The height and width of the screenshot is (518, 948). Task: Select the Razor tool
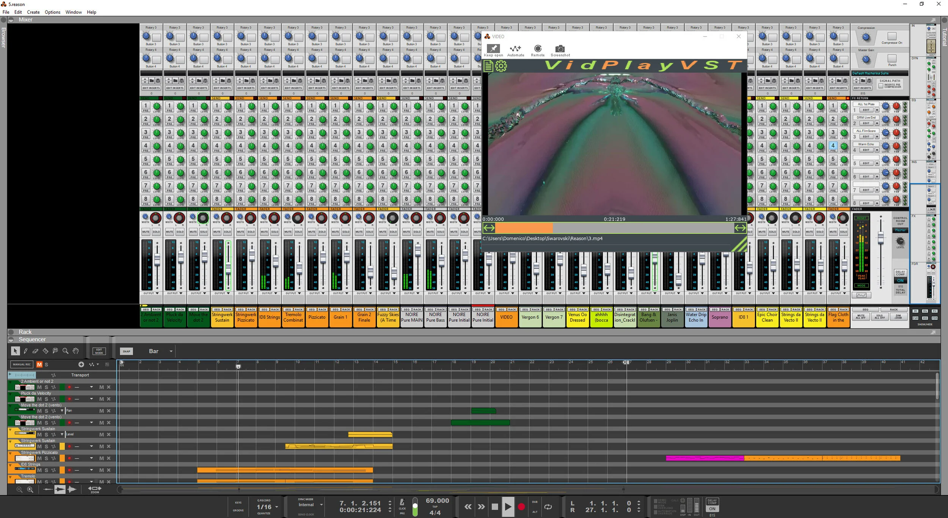[46, 351]
